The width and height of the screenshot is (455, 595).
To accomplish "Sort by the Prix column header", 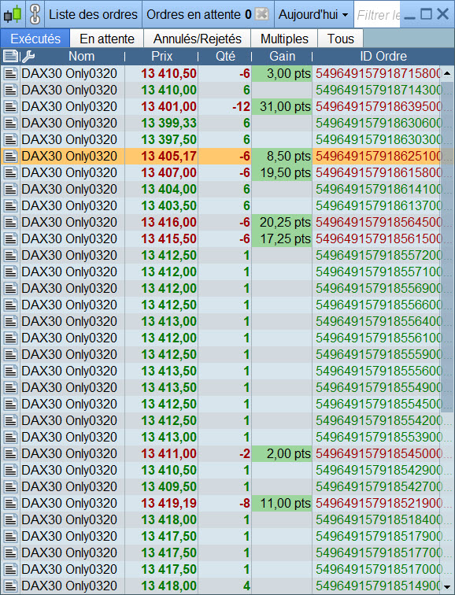I will point(161,57).
